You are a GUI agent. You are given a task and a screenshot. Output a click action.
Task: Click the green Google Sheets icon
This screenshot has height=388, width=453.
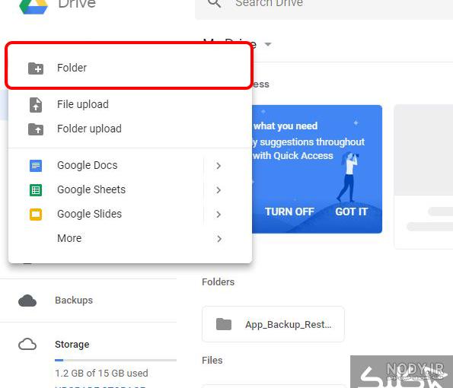[x=36, y=190]
